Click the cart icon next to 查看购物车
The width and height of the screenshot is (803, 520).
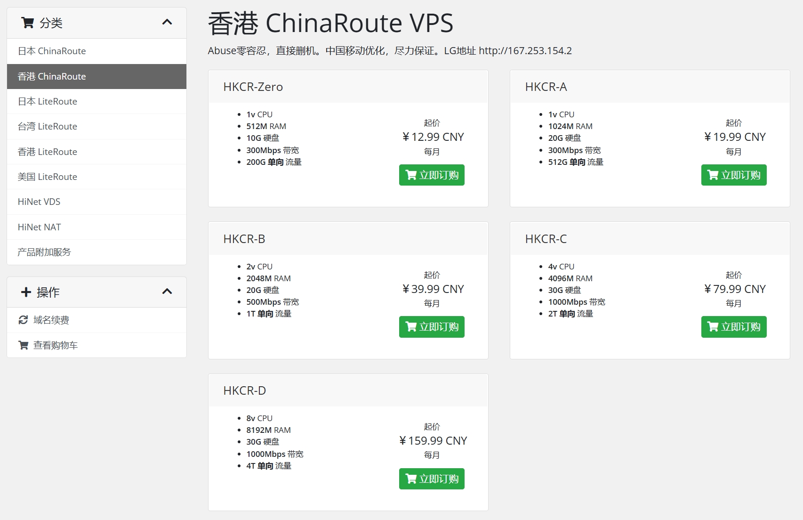point(23,345)
